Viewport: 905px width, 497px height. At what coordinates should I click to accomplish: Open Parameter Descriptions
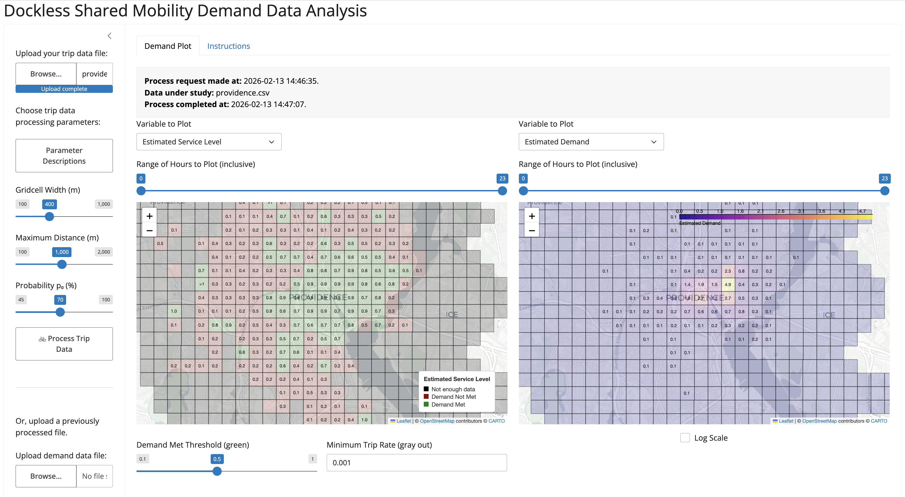click(64, 155)
